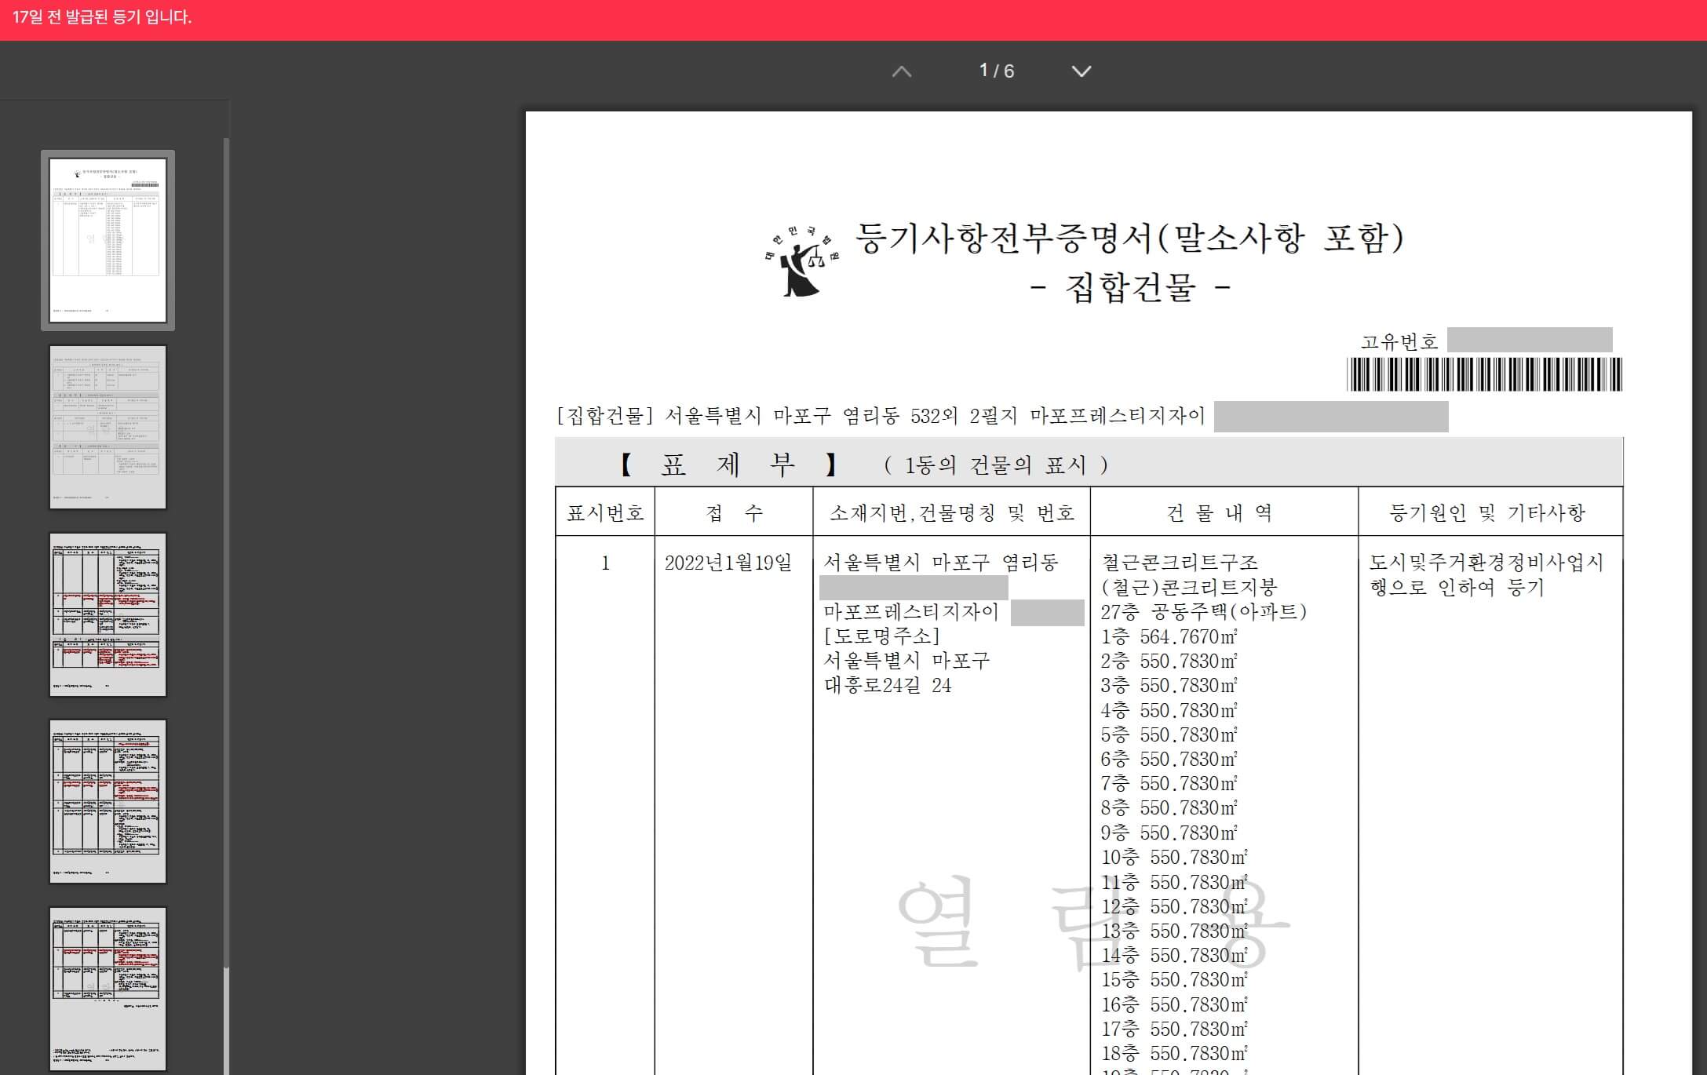This screenshot has height=1075, width=1707.
Task: Open the third page thumbnail
Action: pos(108,614)
